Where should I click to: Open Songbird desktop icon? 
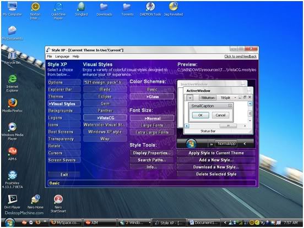pos(82,9)
